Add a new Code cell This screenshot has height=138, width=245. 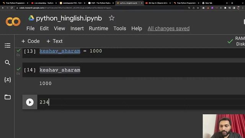pyautogui.click(x=31, y=41)
